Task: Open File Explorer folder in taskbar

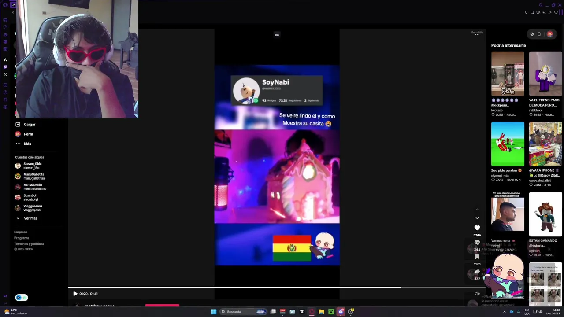Action: (321, 312)
